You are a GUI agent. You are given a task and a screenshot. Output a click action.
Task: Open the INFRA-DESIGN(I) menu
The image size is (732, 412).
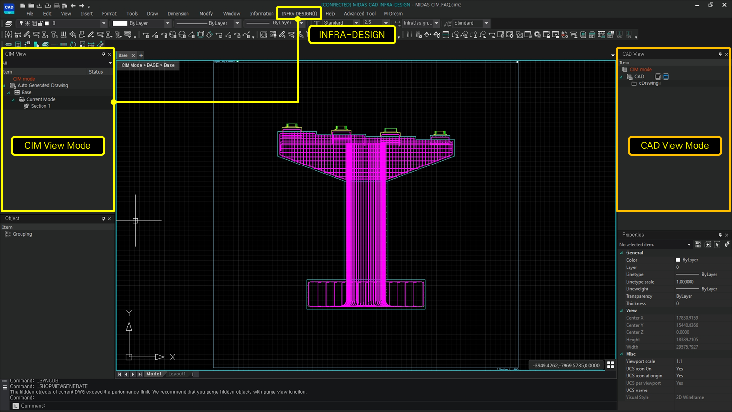point(299,14)
